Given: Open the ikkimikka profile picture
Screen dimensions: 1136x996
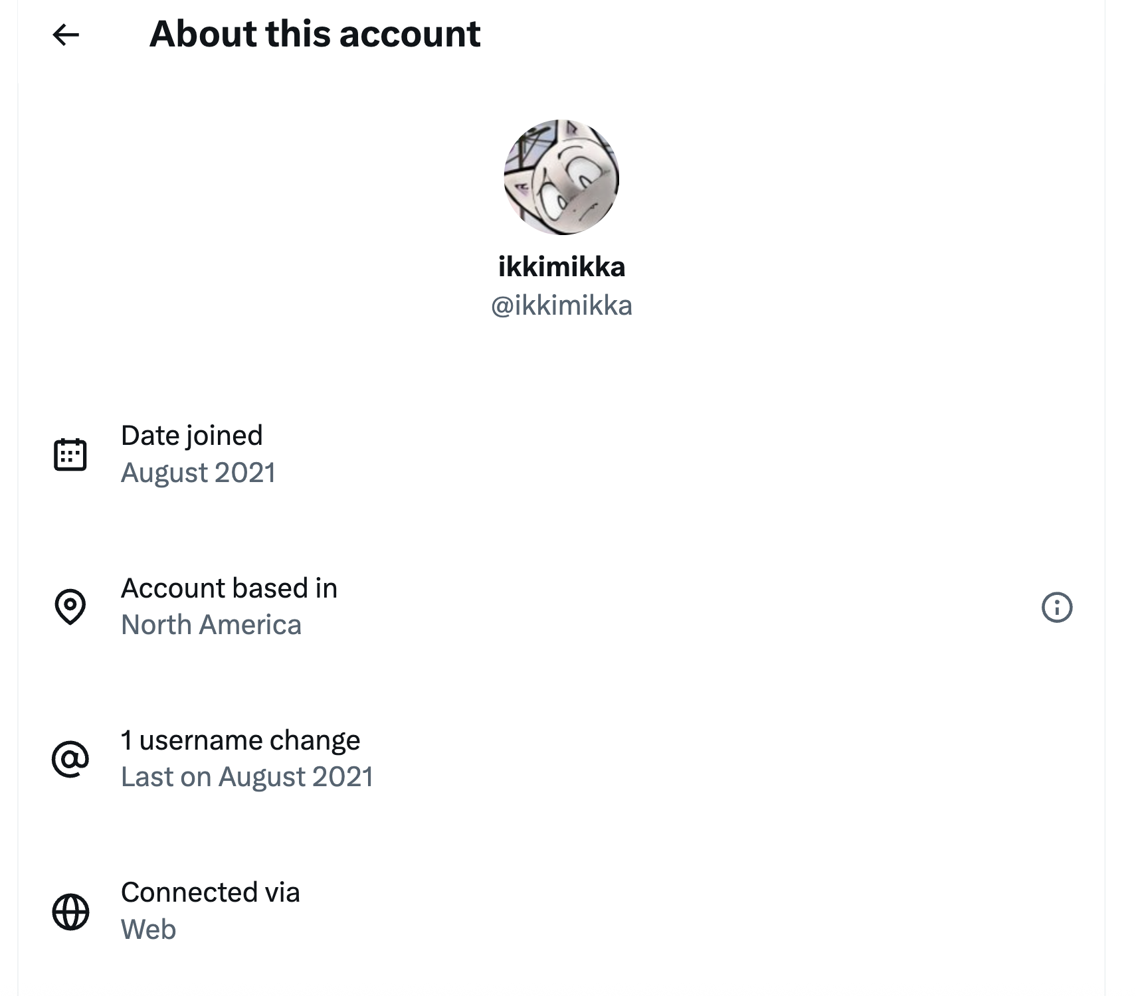Looking at the screenshot, I should coord(561,177).
